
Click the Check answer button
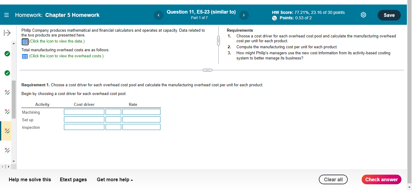(381, 179)
